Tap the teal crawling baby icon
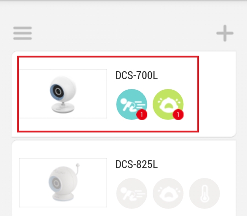247x216 pixels. (x=132, y=104)
